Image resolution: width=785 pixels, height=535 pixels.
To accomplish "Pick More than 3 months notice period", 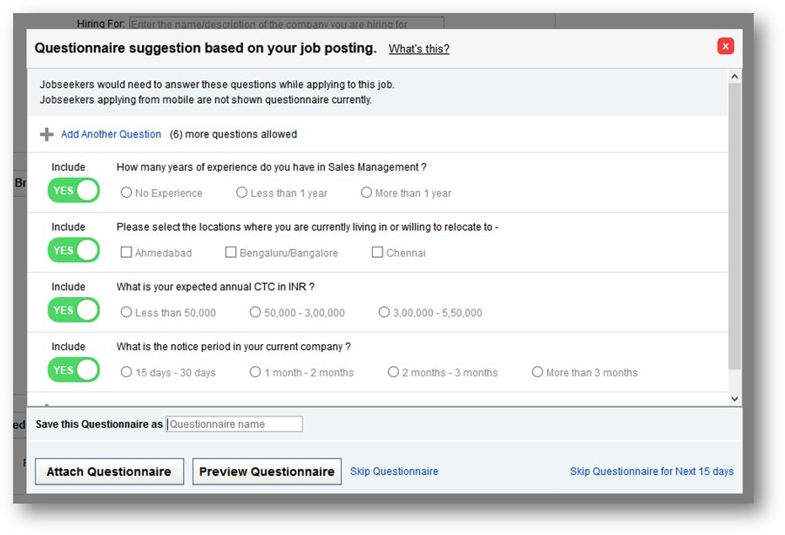I will (x=538, y=371).
